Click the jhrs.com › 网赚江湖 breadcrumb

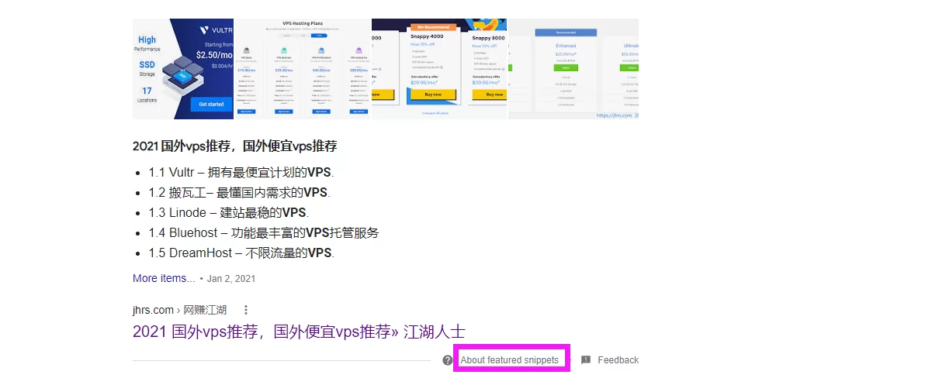pos(179,310)
